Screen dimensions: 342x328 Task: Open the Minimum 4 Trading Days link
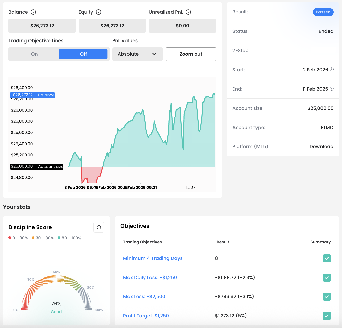[x=153, y=258]
